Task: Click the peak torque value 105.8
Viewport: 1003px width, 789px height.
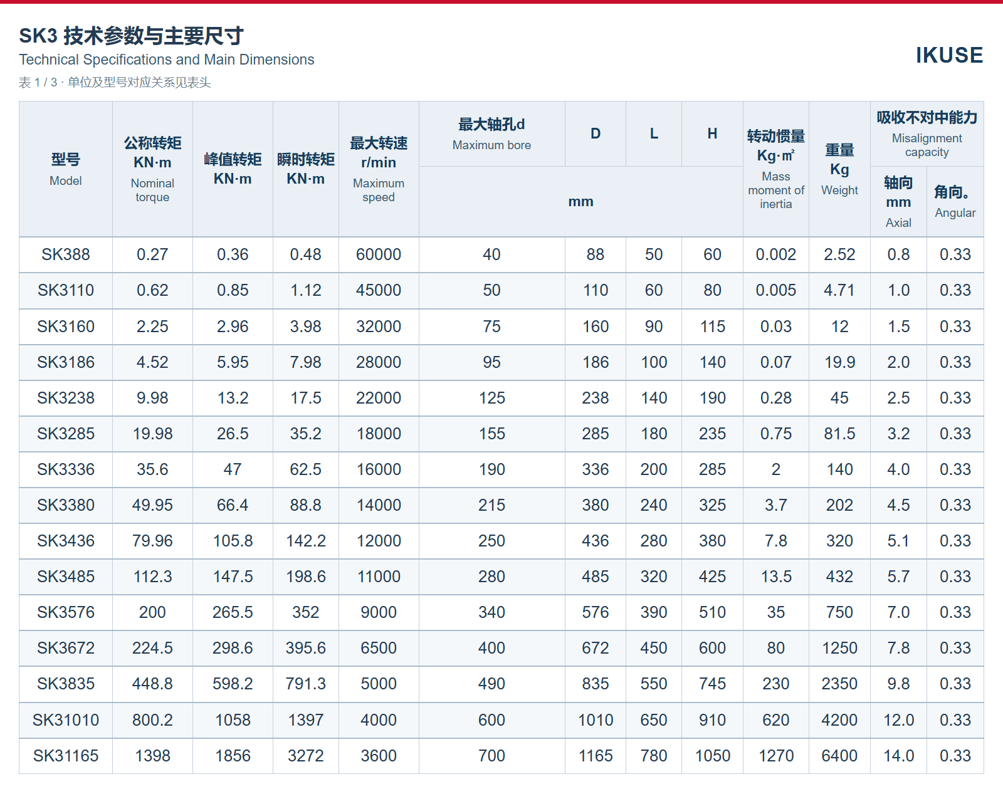Action: tap(233, 541)
